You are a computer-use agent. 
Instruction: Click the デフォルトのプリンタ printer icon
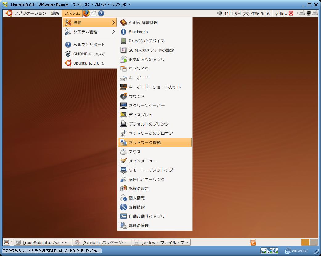click(x=124, y=124)
